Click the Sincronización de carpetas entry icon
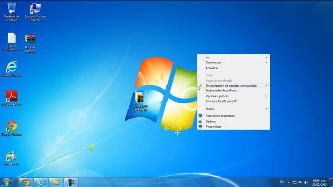333x187 pixels. click(x=201, y=85)
